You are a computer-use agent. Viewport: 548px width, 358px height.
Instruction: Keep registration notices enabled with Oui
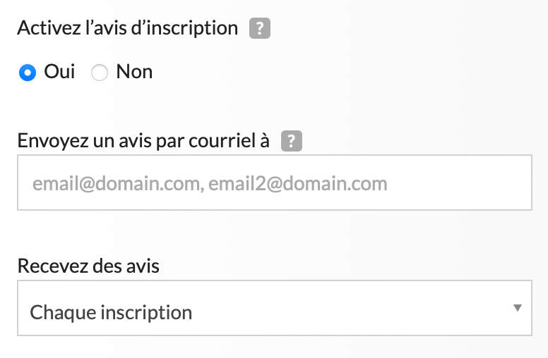point(28,73)
